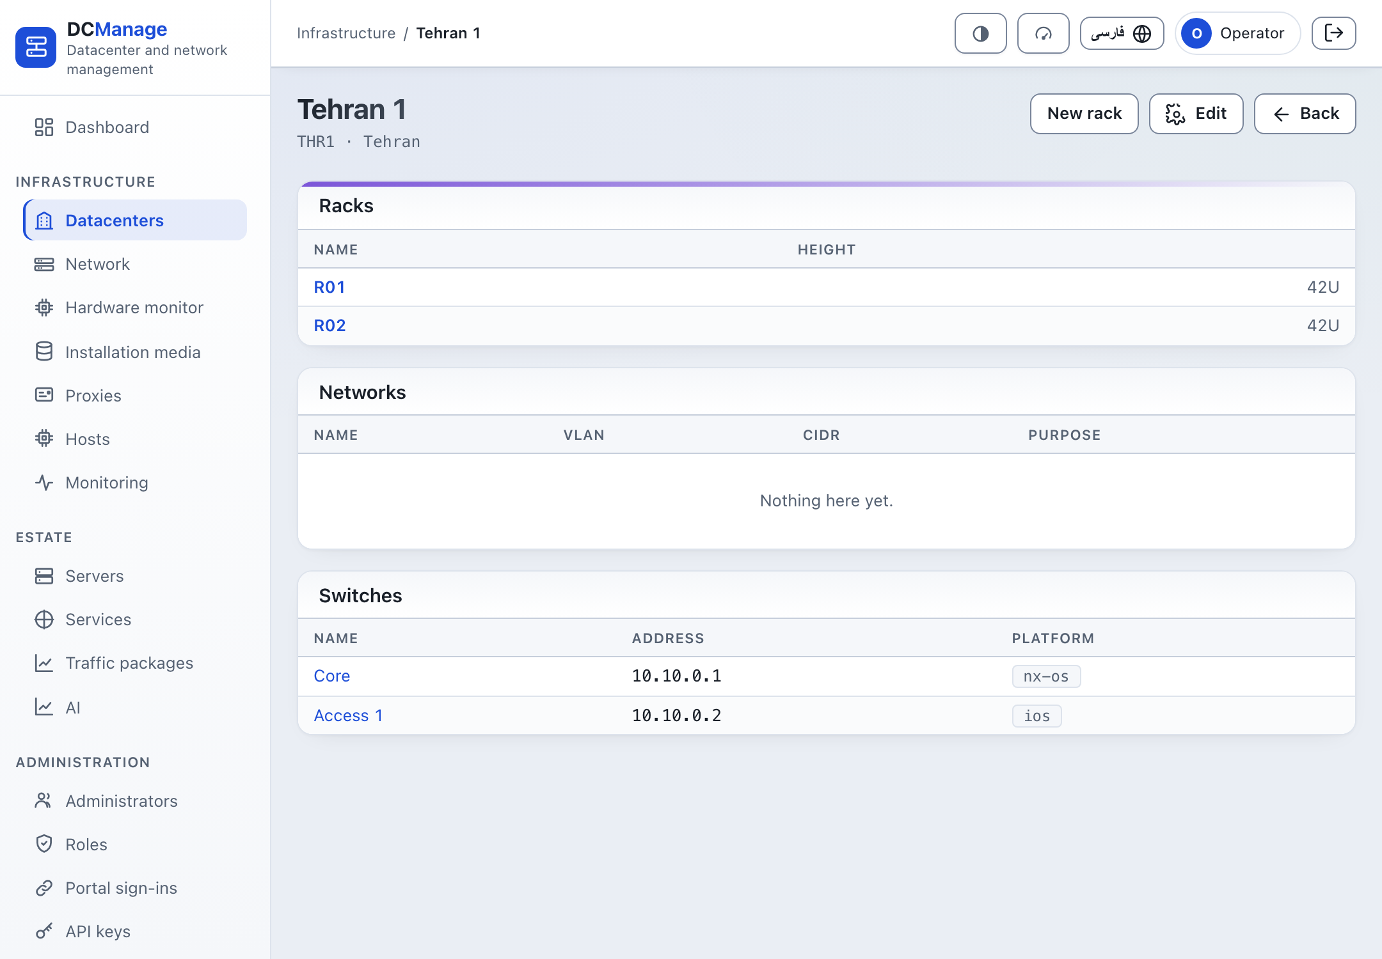Click R01's 42U height value
Viewport: 1382px width, 959px height.
click(x=1322, y=287)
